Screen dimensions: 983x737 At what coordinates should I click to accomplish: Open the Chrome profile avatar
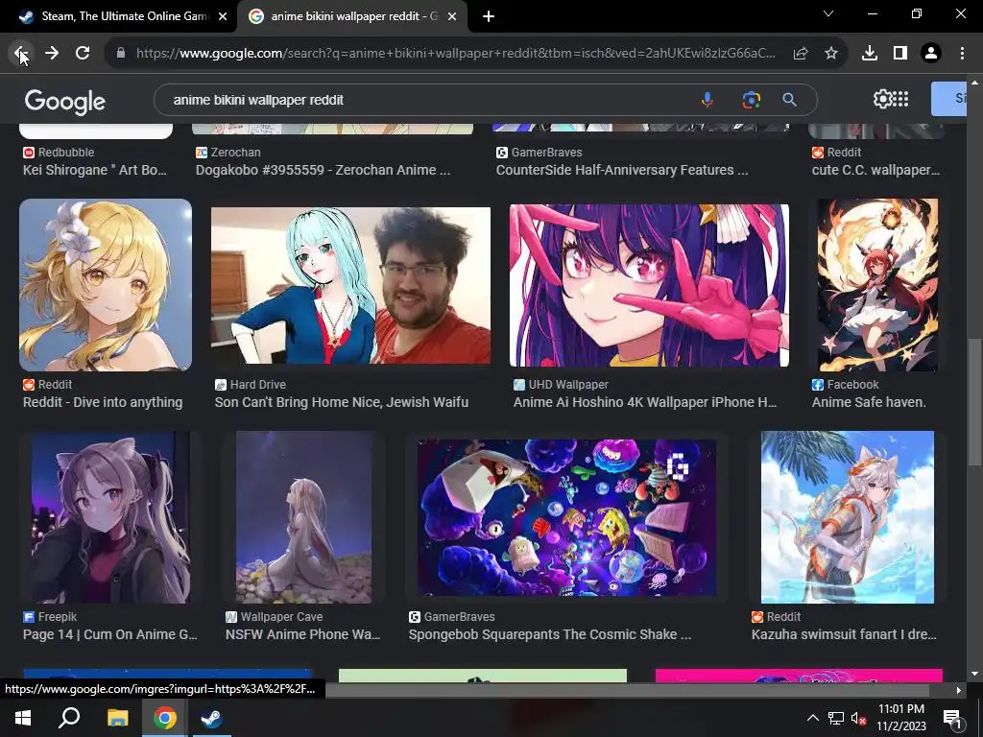931,54
